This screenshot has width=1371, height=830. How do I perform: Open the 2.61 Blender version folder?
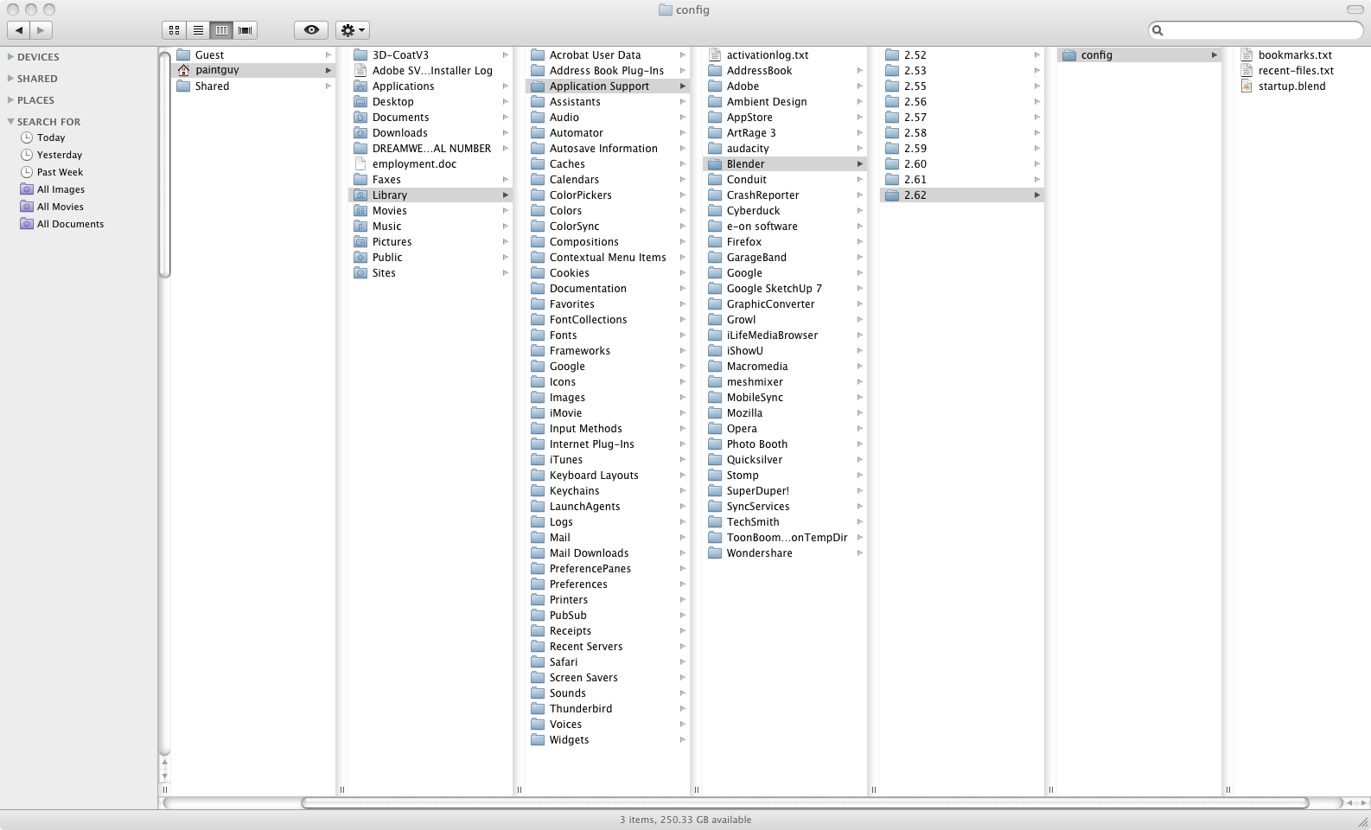click(x=915, y=180)
